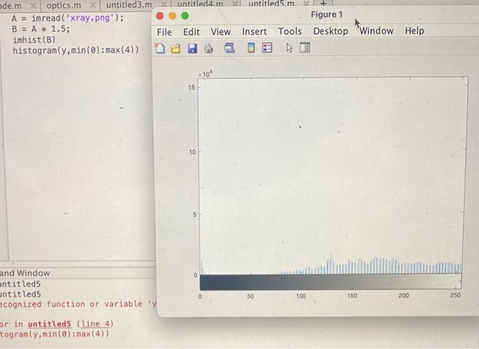Switch to the untitled3.m editor tab
The width and height of the screenshot is (479, 349).
pyautogui.click(x=129, y=5)
